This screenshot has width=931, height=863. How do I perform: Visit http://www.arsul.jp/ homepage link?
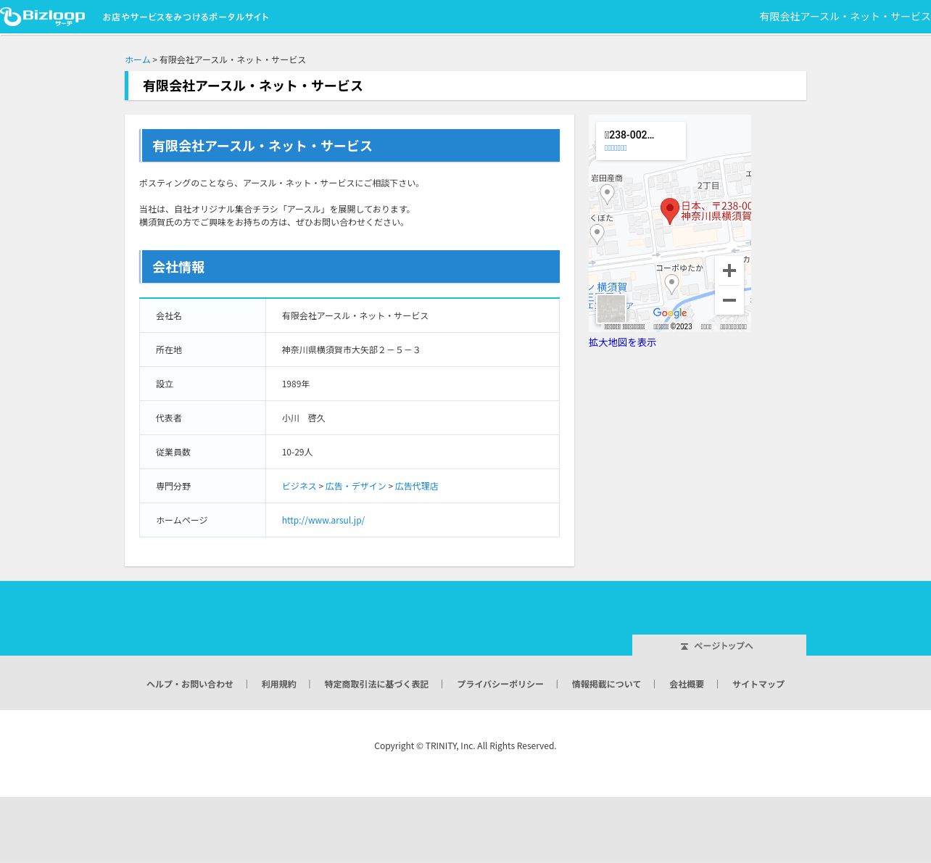[x=323, y=520]
